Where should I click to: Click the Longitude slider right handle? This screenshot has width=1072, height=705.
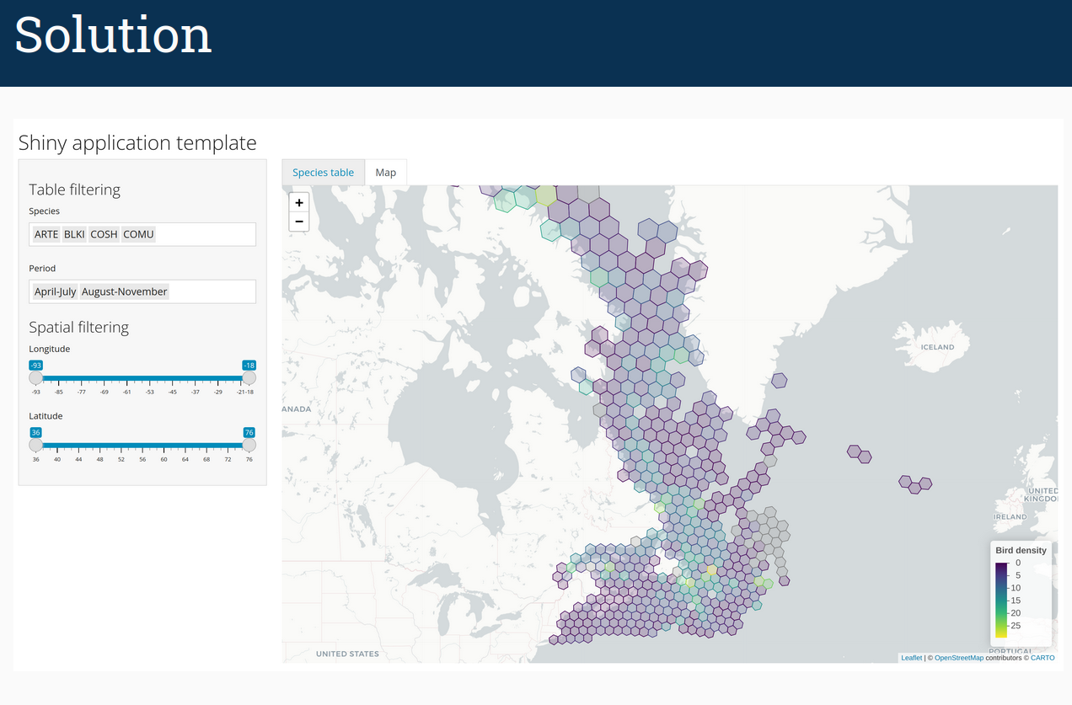point(249,378)
